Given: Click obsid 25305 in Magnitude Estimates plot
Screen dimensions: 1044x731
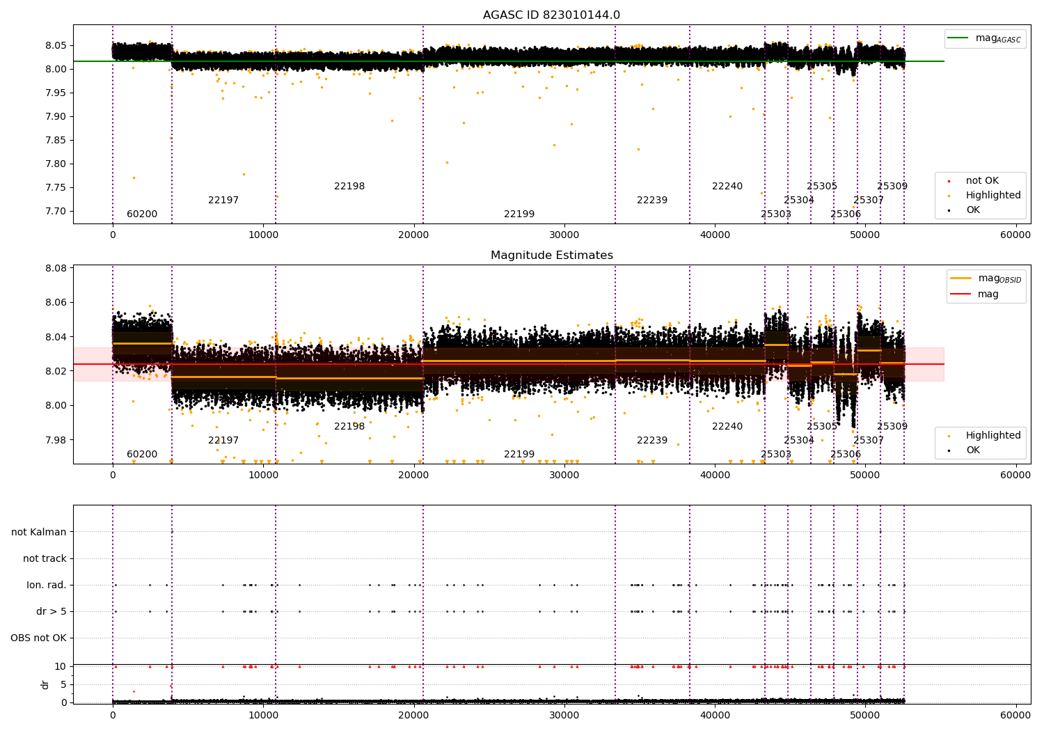Looking at the screenshot, I should click(x=822, y=427).
